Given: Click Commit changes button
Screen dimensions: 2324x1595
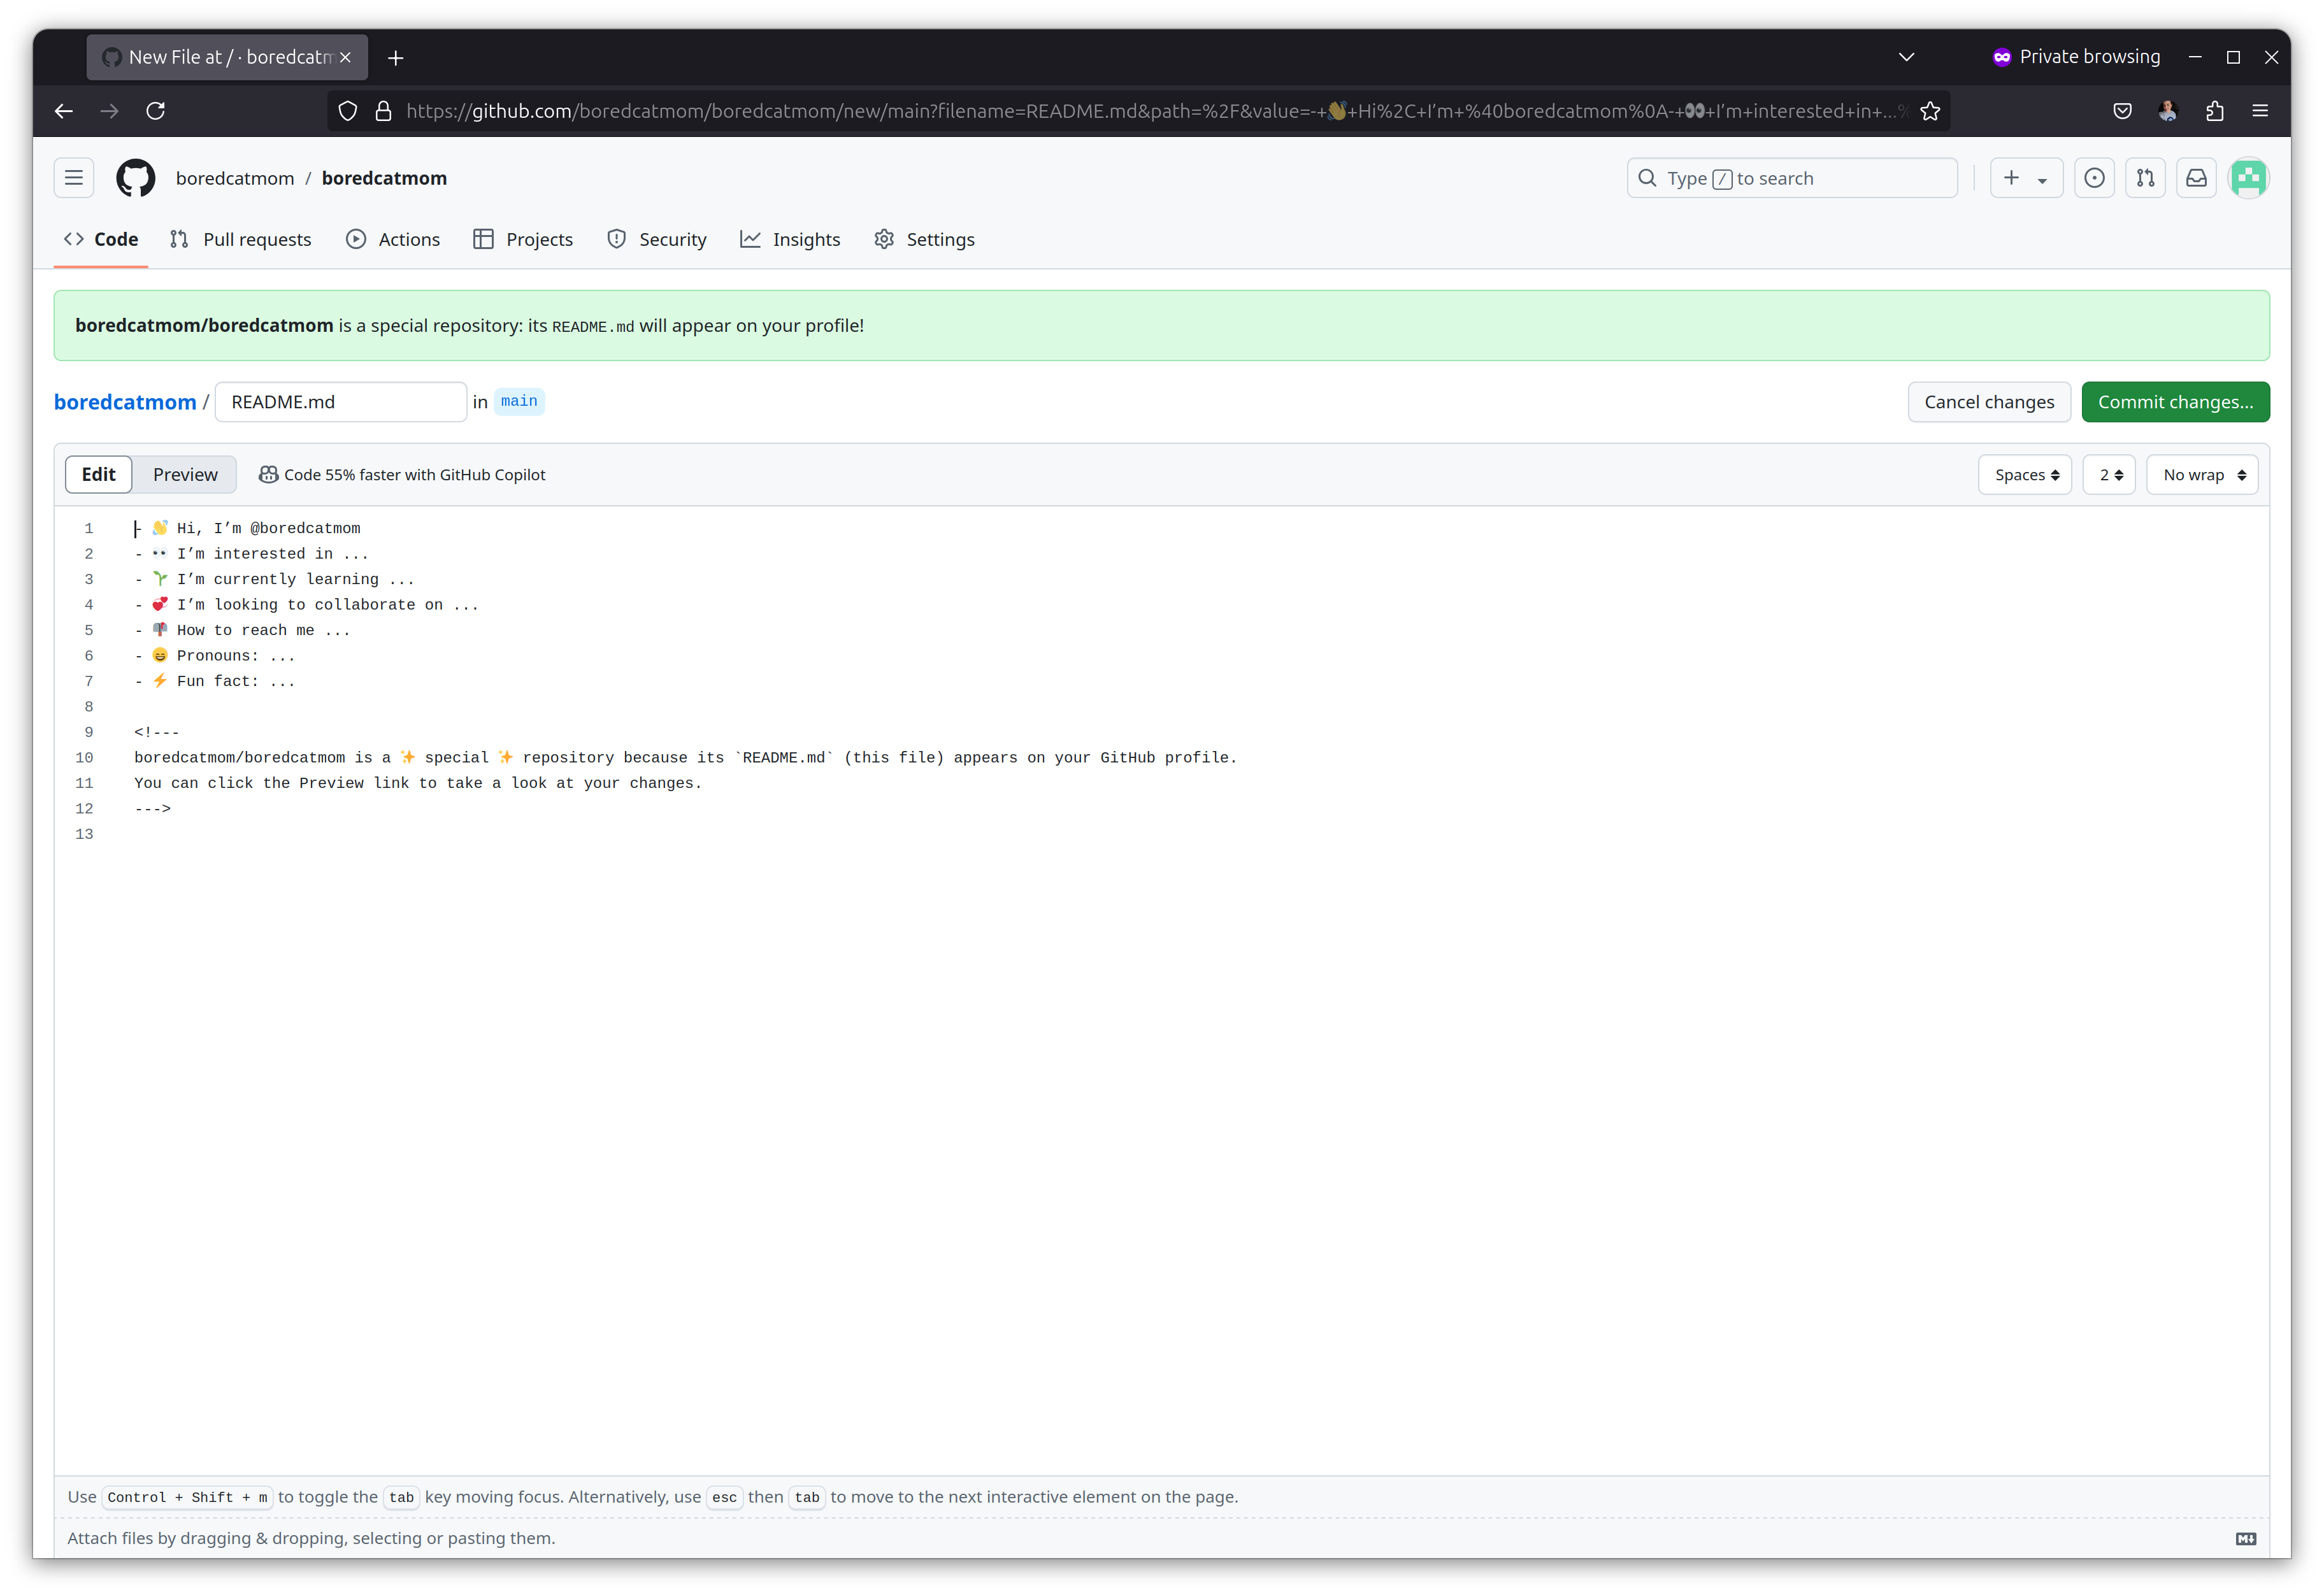Looking at the screenshot, I should (x=2175, y=402).
